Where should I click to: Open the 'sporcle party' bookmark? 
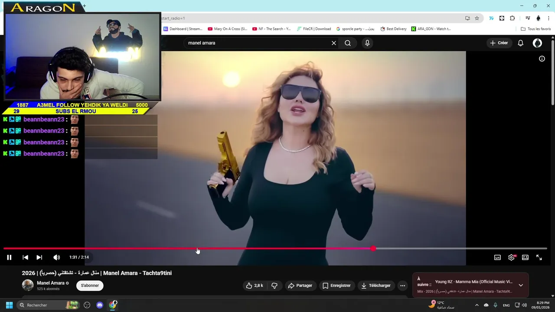[355, 29]
